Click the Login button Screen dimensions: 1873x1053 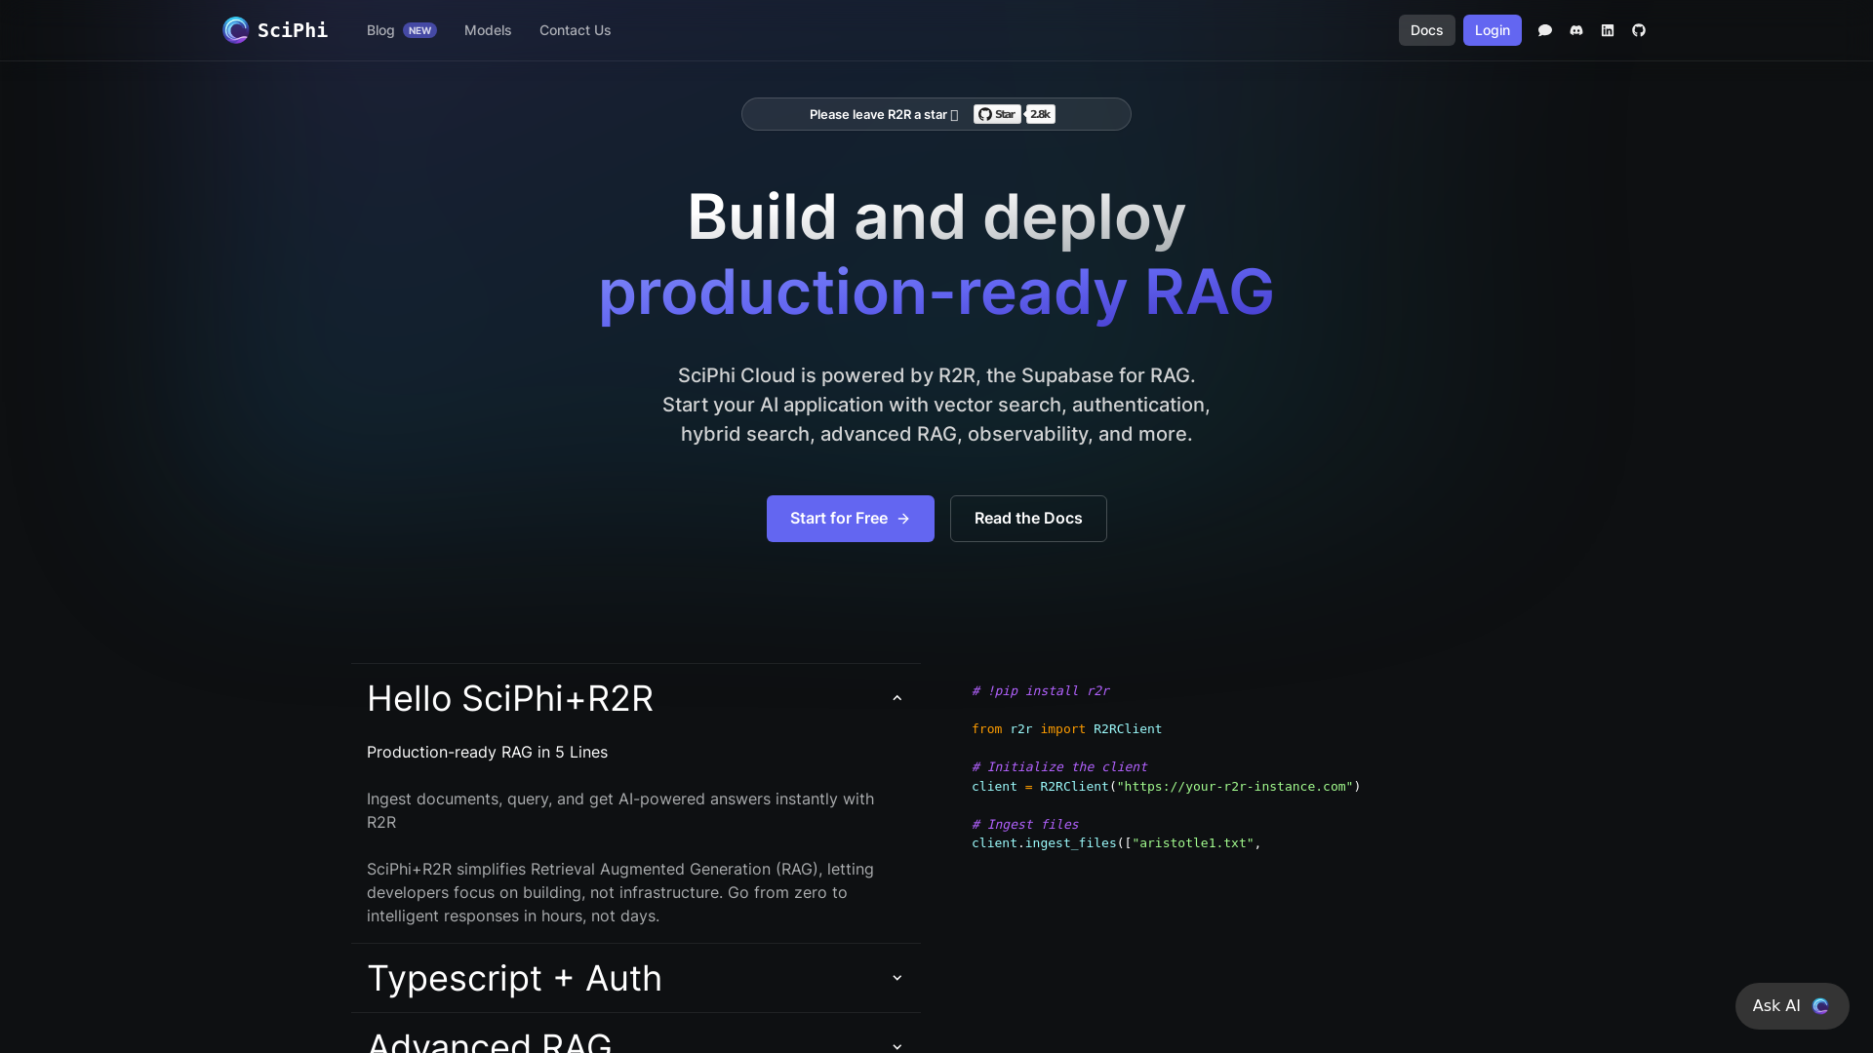coord(1492,30)
